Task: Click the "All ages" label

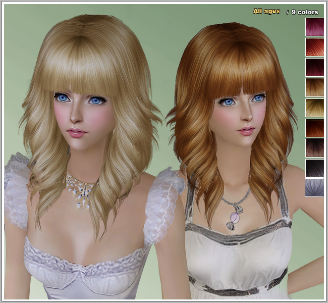Action: pos(266,11)
